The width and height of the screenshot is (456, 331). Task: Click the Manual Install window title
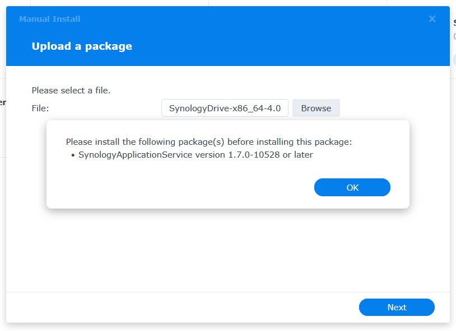49,19
